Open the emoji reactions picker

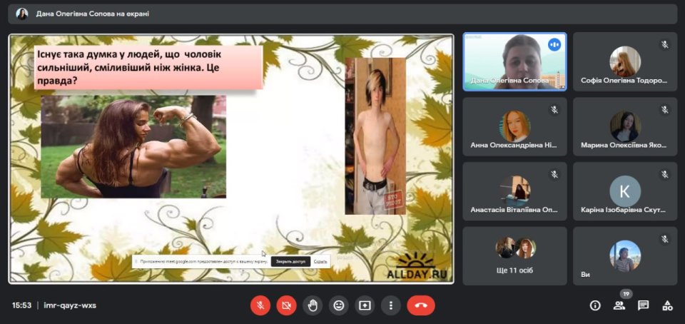pyautogui.click(x=338, y=305)
